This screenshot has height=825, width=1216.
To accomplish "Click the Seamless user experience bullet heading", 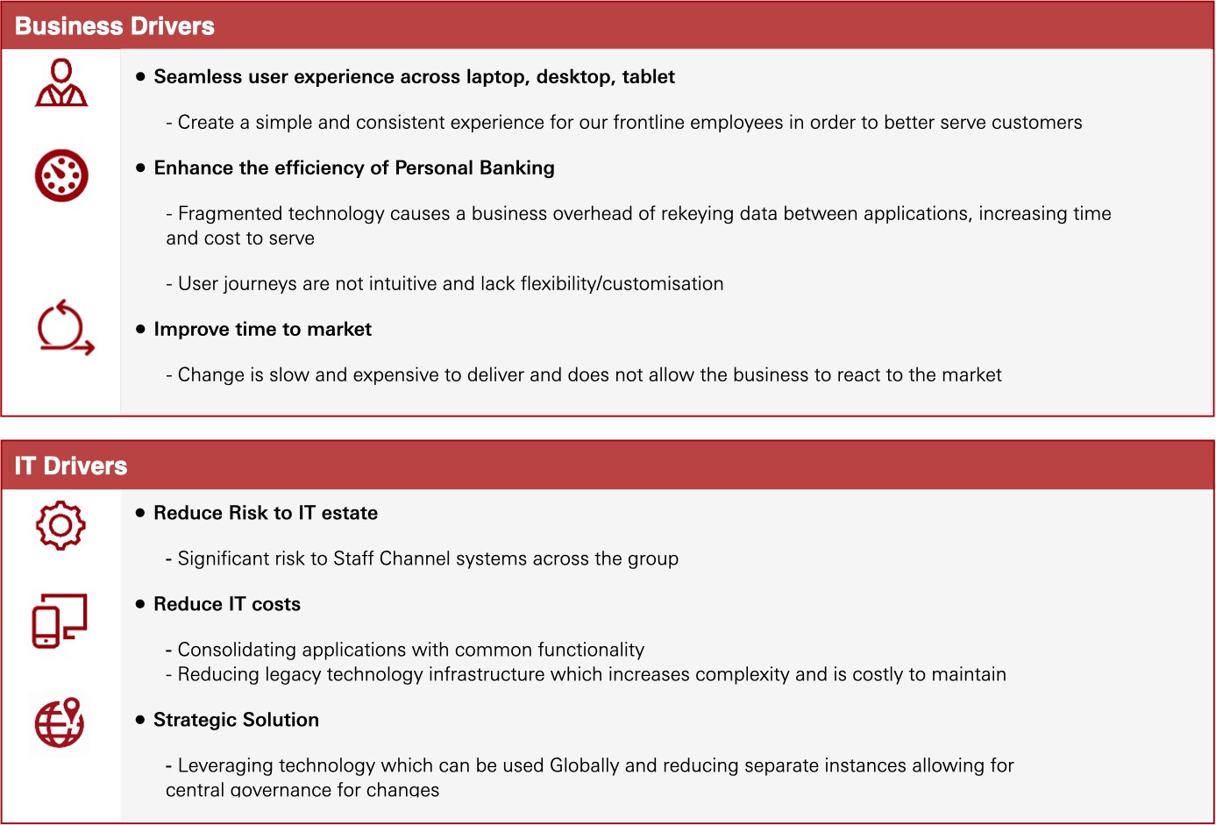I will pos(414,77).
